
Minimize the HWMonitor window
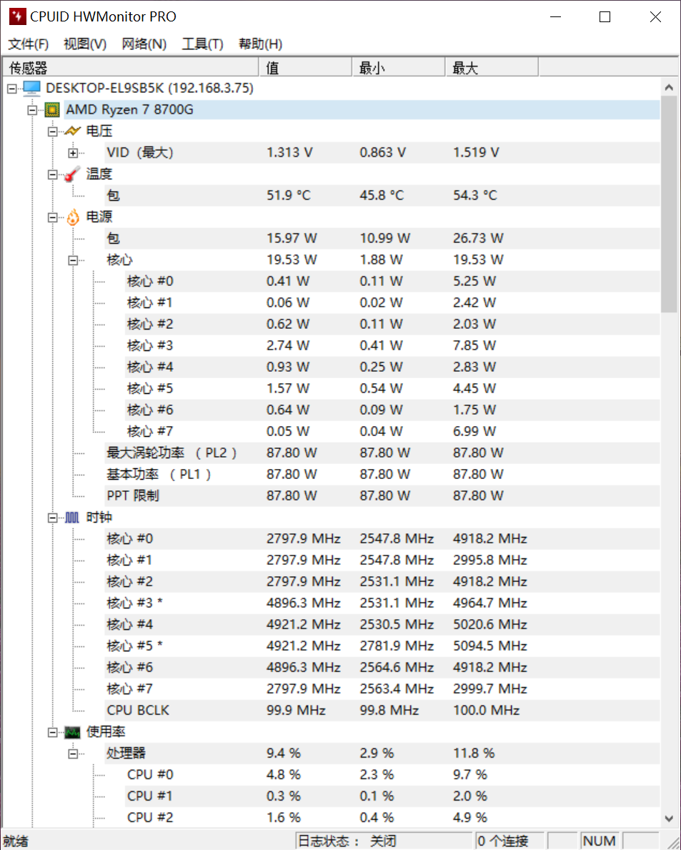556,17
